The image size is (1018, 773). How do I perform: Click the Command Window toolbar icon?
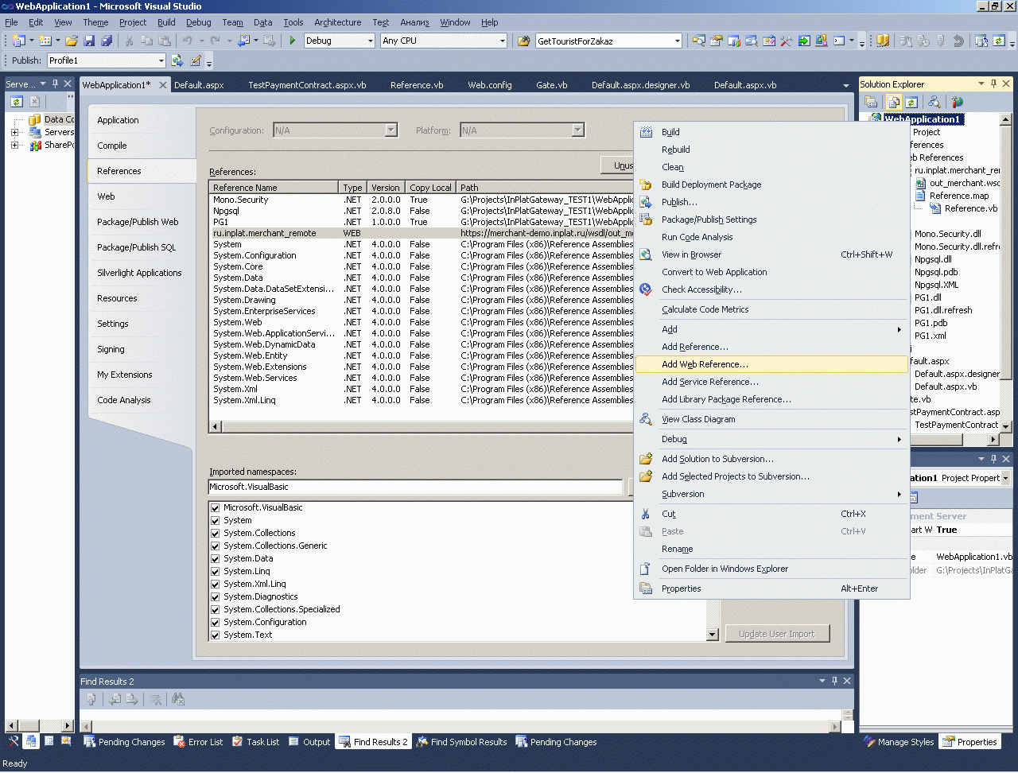839,41
